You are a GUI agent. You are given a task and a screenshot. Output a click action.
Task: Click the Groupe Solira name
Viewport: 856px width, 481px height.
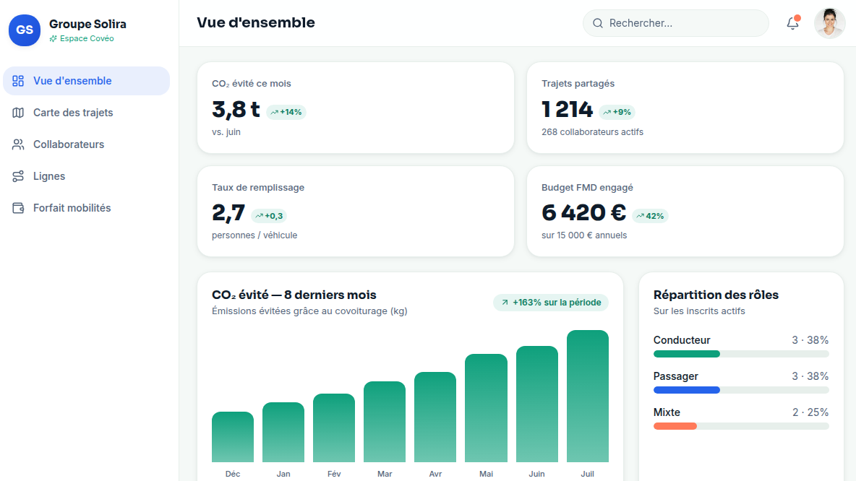(x=87, y=24)
